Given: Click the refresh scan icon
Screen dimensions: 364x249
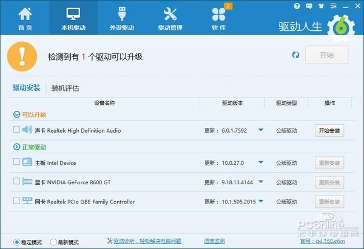Looking at the screenshot, I should pos(295,55).
